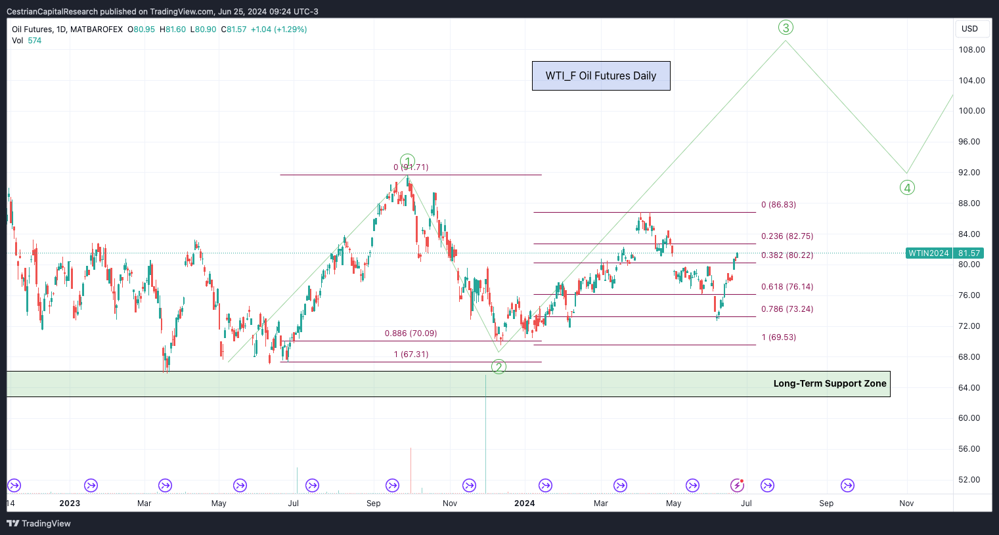
Task: Select the circled wave 3 label
Action: [x=786, y=28]
